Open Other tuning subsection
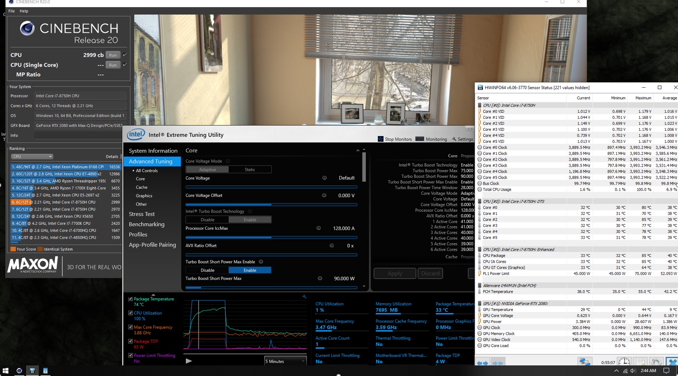Viewport: 678px width, 376px height. click(x=141, y=204)
